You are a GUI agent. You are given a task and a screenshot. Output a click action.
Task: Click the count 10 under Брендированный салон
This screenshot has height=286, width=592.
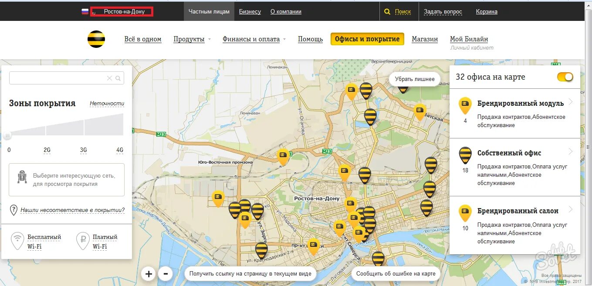[465, 228]
